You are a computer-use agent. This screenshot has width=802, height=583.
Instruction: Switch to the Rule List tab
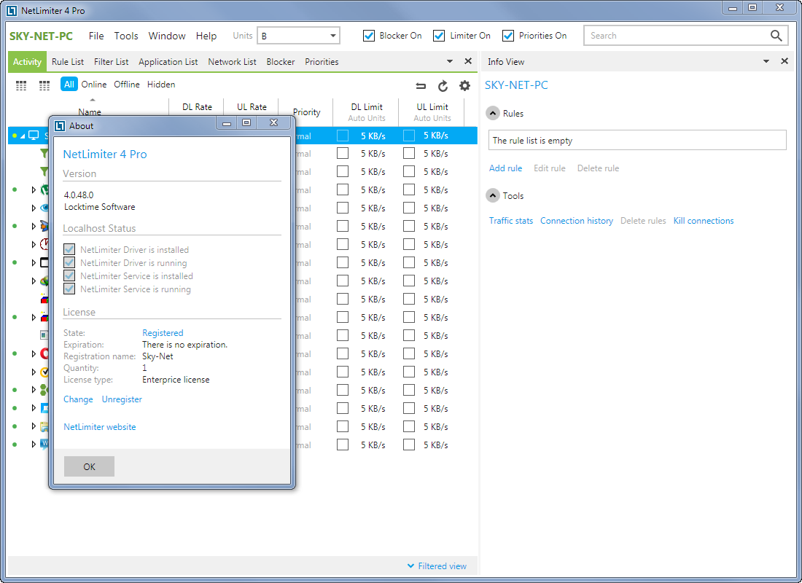[x=68, y=61]
